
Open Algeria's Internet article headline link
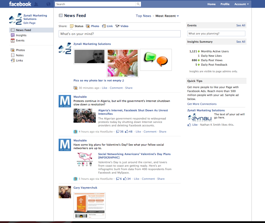tap(133, 112)
